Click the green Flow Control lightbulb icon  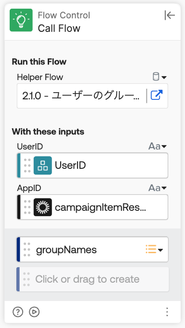coord(21,20)
